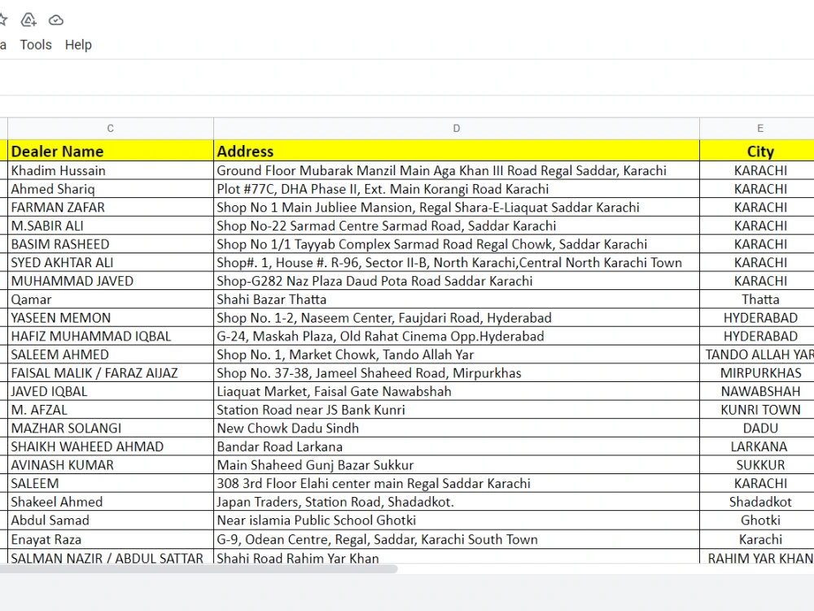Viewport: 814px width, 611px height.
Task: Select the M. AFZAL cell
Action: click(111, 410)
